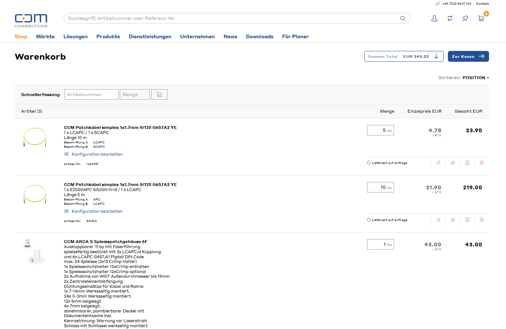
Task: Open second CCM Patchkabel product title (E2000APC)
Action: coord(120,185)
